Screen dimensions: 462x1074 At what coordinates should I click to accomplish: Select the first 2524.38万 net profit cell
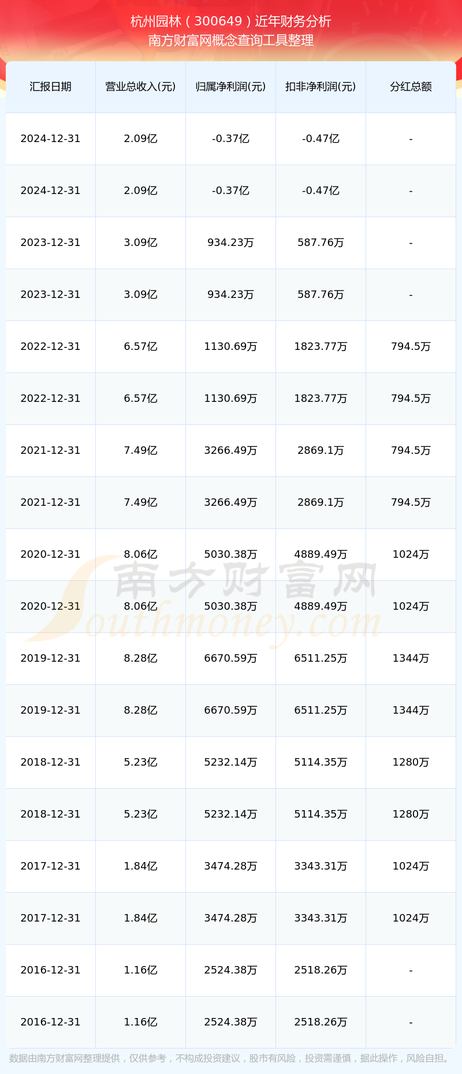click(230, 970)
